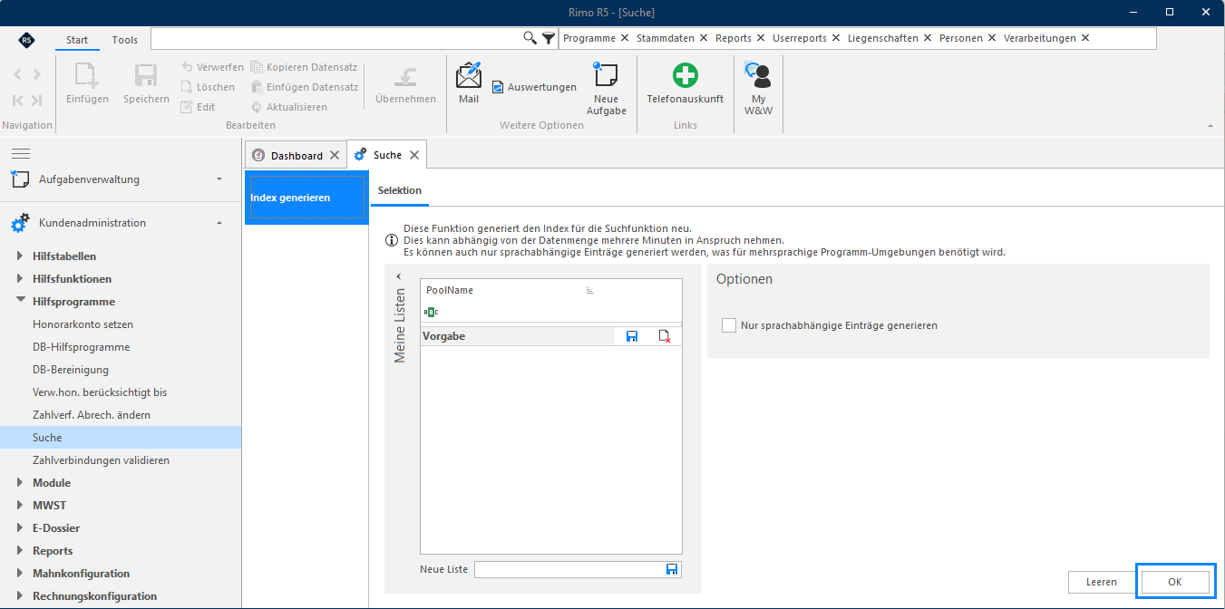1225x609 pixels.
Task: Open the Selektion tab
Action: point(400,190)
